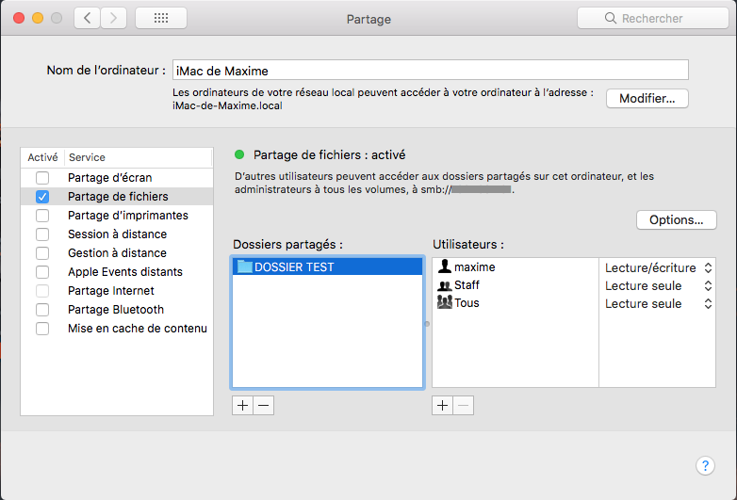Show all preferences grid icon
737x500 pixels.
coord(160,18)
